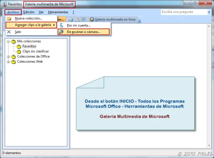Click the Por mi cuenta icon
This screenshot has height=158, width=214.
(x=61, y=25)
